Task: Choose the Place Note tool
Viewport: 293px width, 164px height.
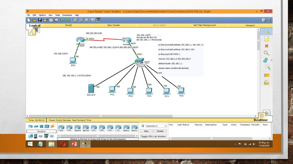Action: (x=266, y=39)
